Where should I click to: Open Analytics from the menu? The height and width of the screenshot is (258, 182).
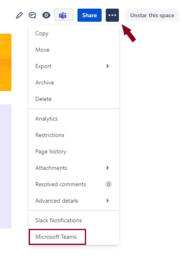(x=74, y=119)
